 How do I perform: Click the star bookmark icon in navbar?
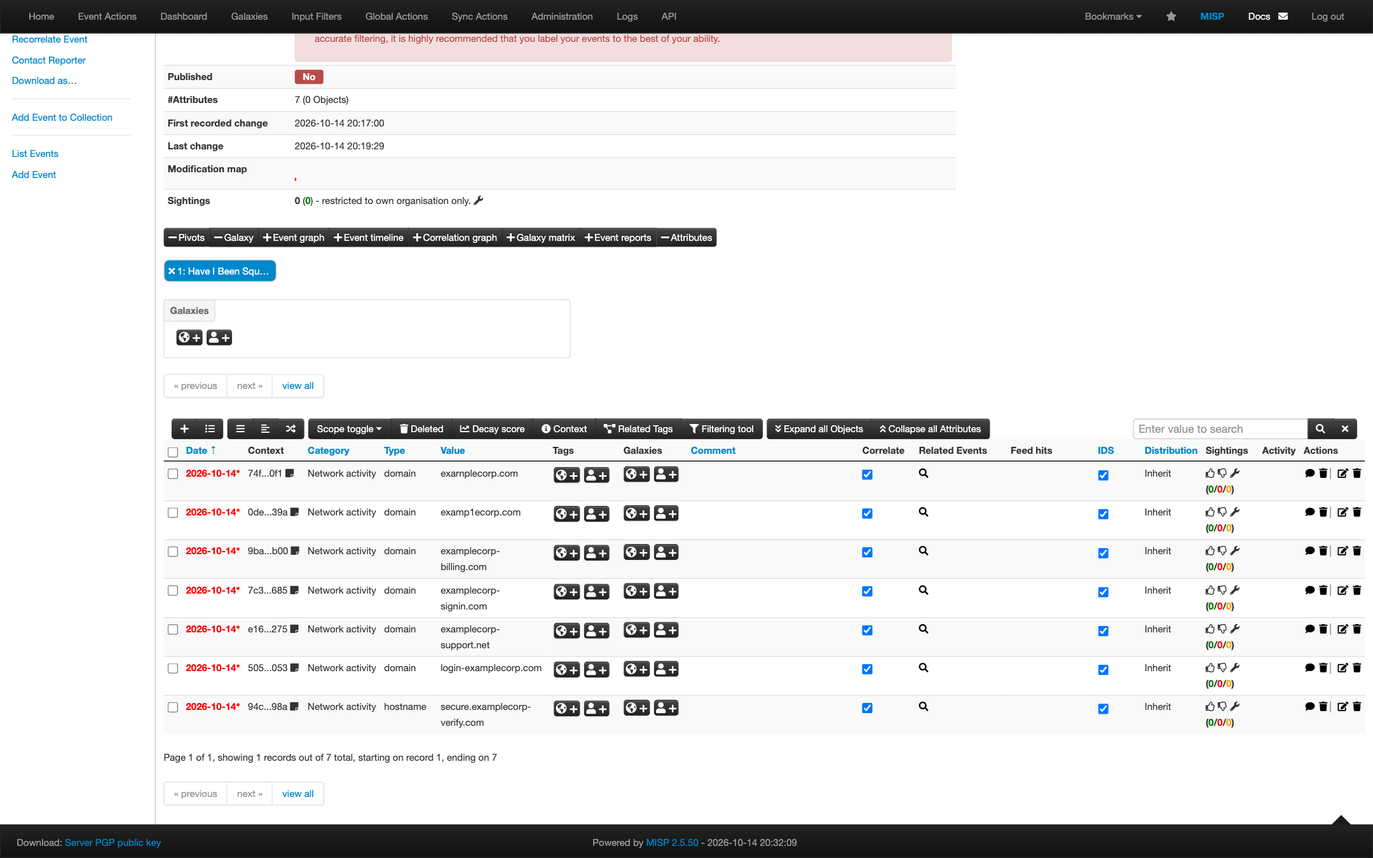pyautogui.click(x=1171, y=17)
